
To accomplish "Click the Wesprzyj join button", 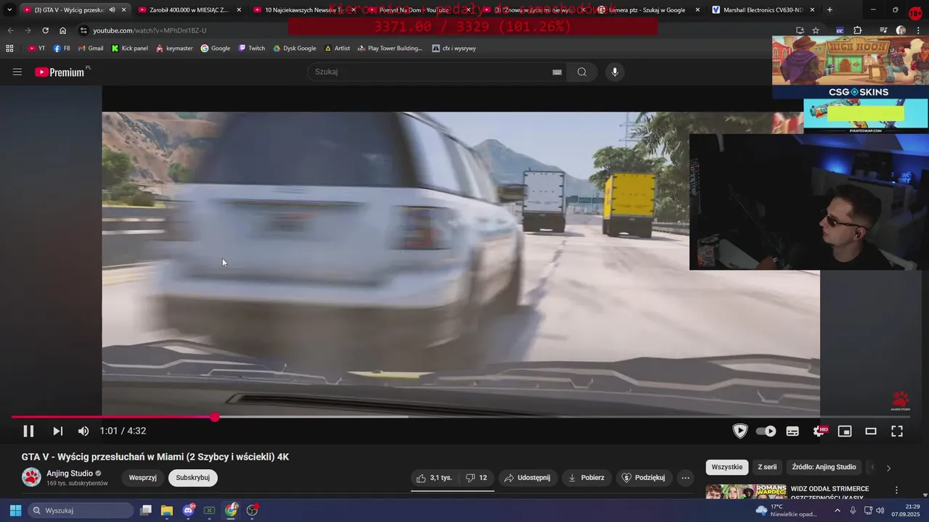I will [x=143, y=478].
